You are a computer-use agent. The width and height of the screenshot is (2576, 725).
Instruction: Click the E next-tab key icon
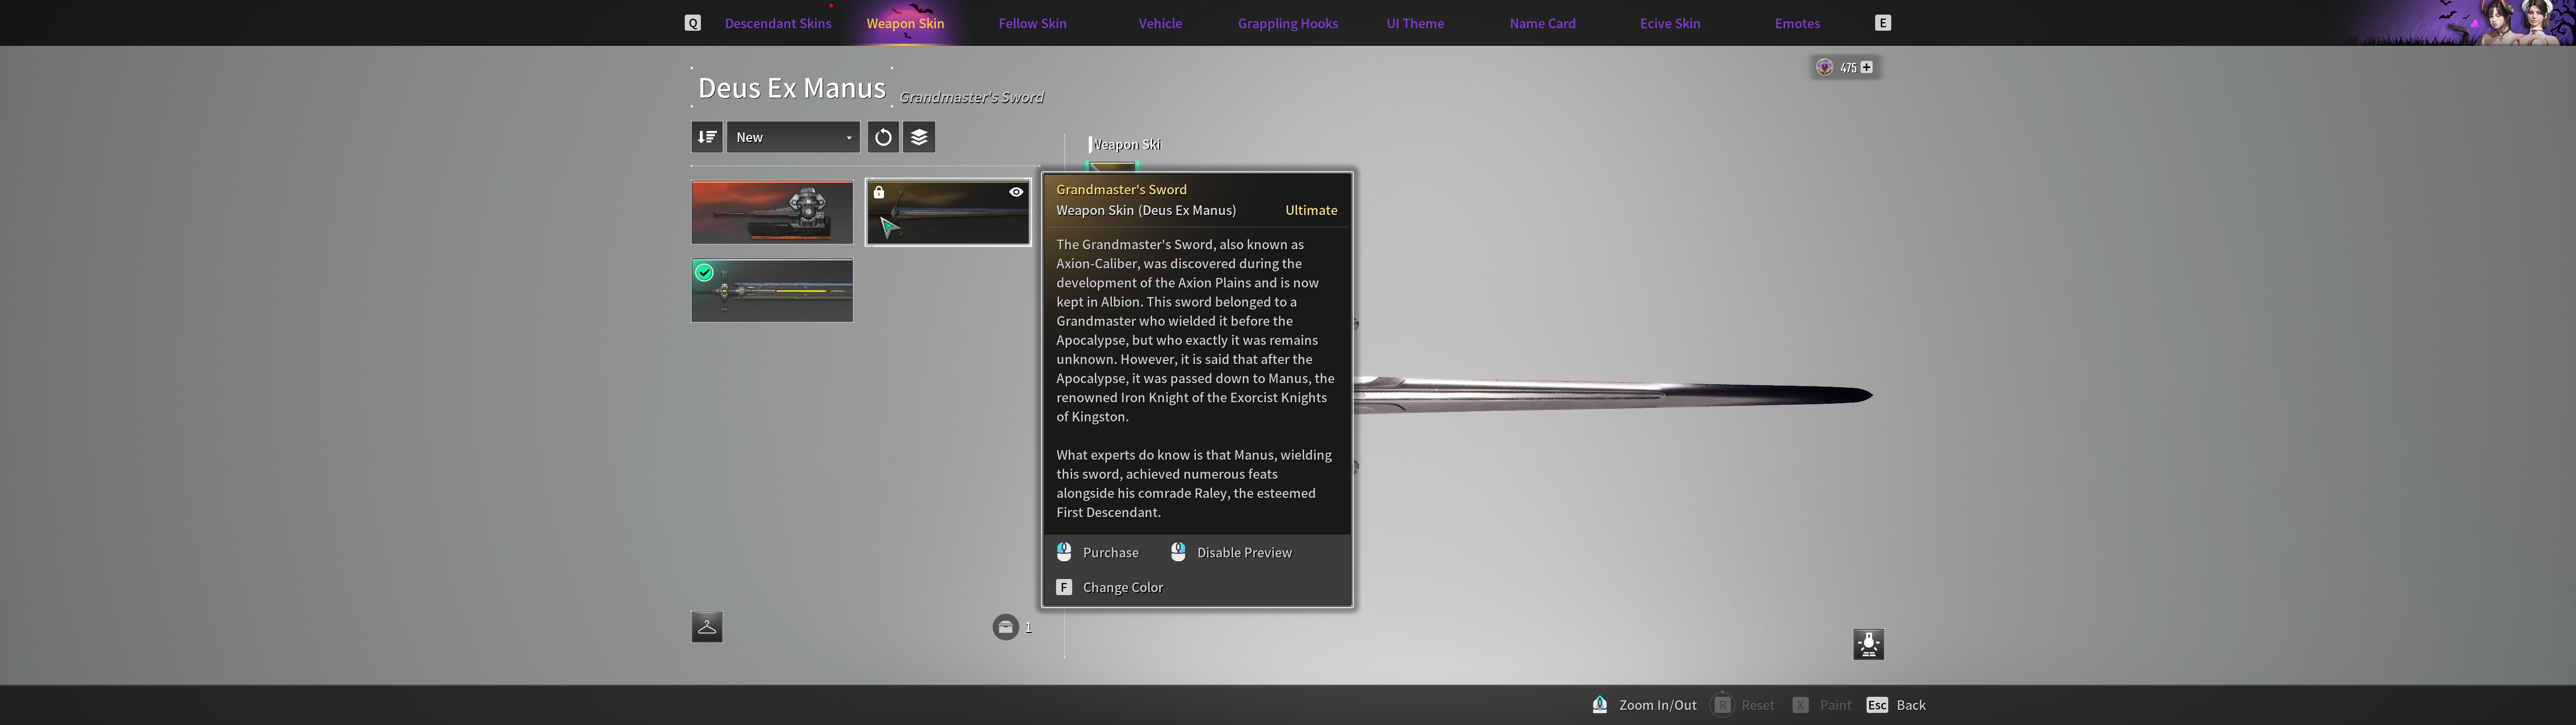coord(1883,23)
